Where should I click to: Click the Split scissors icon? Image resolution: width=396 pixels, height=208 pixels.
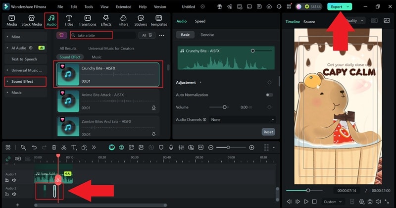(64, 148)
